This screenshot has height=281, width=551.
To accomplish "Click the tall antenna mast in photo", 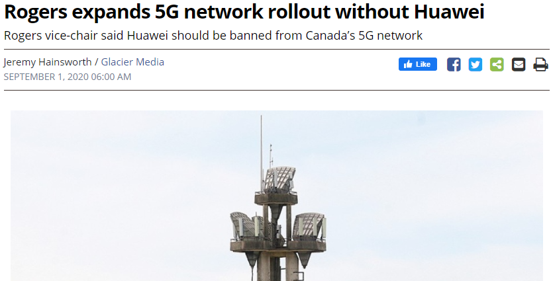I will pos(261,153).
